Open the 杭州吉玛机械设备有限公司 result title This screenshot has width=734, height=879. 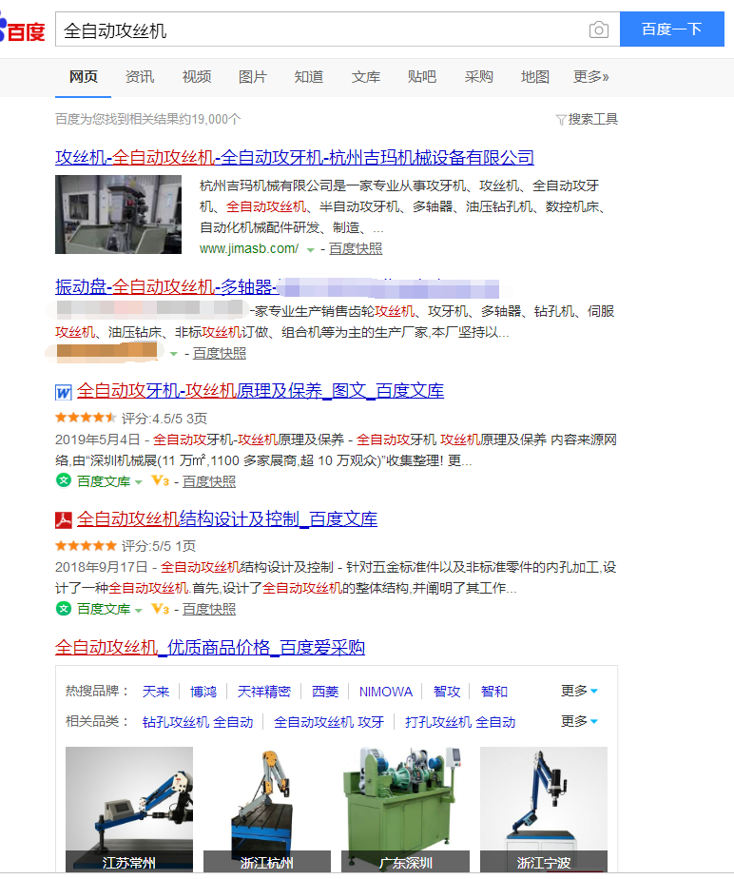pos(295,158)
